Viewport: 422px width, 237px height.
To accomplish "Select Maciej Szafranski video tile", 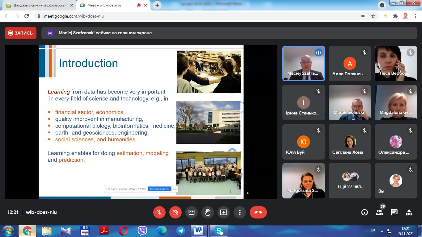I will [303, 64].
